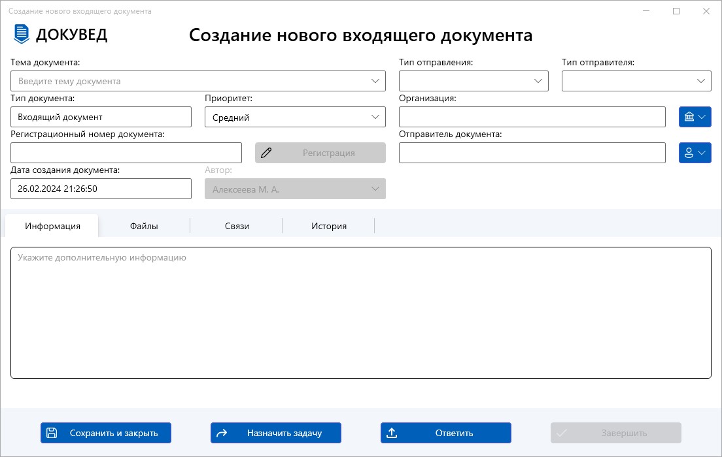Select the Дата создания документа field
Screen dimensions: 722x457
click(x=101, y=188)
